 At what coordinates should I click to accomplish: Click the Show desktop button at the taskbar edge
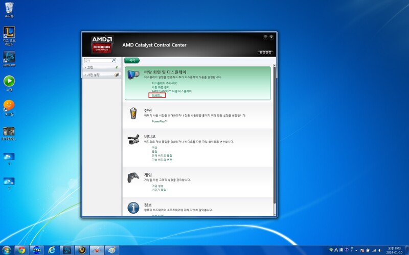click(407, 250)
